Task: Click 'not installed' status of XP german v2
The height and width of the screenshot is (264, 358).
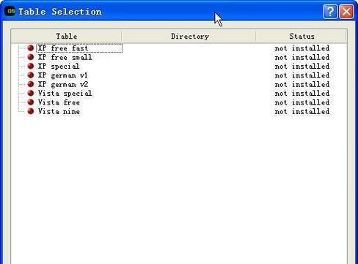Action: coord(302,84)
